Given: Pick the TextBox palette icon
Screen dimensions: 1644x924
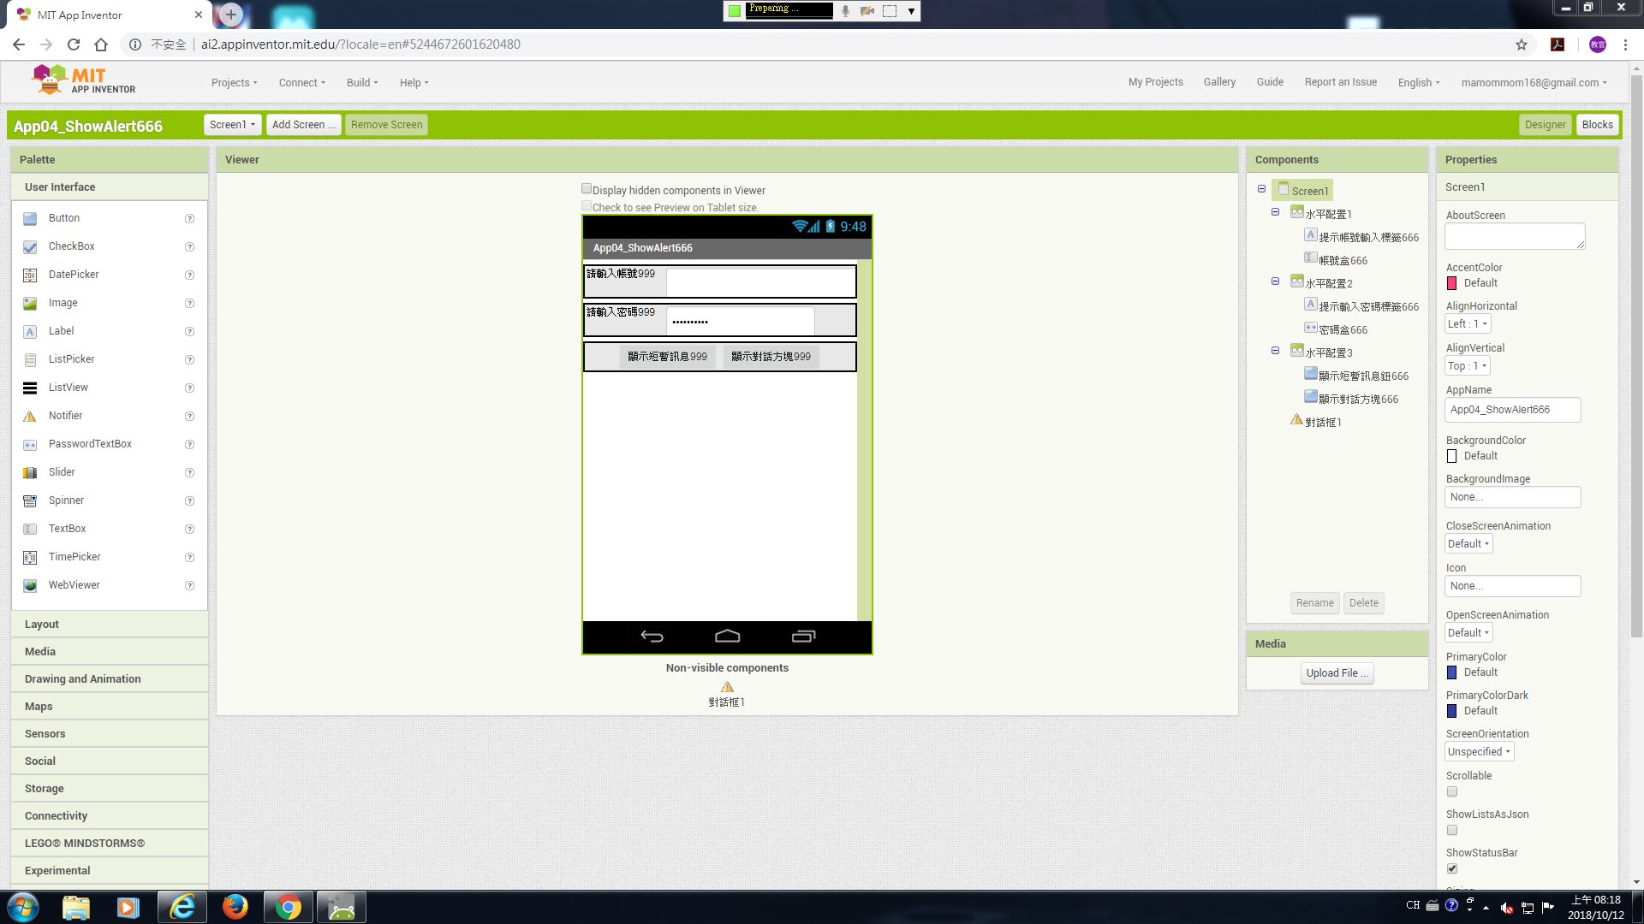Looking at the screenshot, I should (30, 529).
